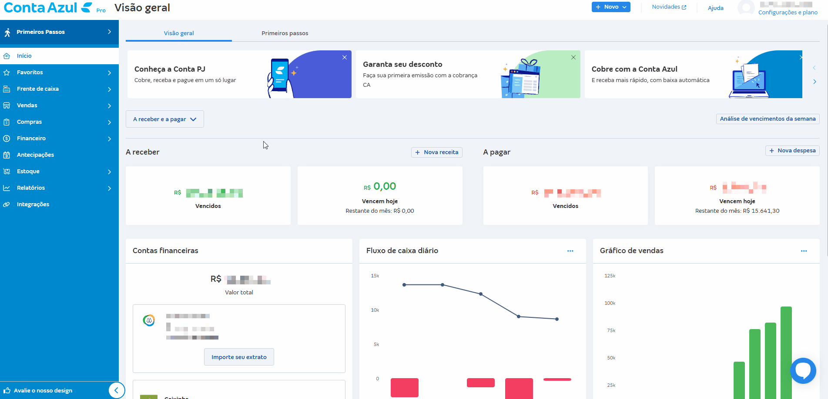Click the A receber Vencem hoje card

pos(380,195)
